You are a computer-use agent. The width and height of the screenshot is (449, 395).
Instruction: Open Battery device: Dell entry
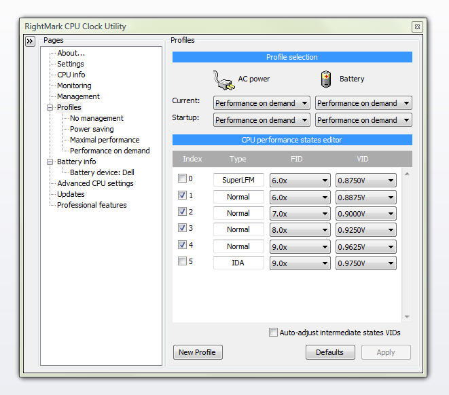tap(102, 173)
